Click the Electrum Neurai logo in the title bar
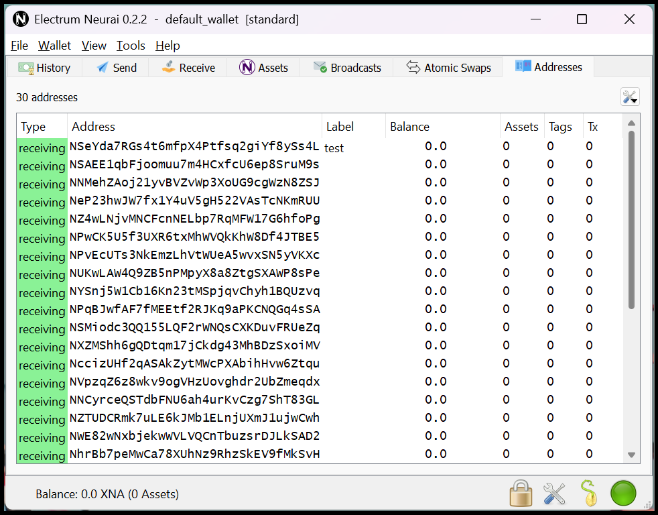Viewport: 658px width, 515px height. click(20, 19)
